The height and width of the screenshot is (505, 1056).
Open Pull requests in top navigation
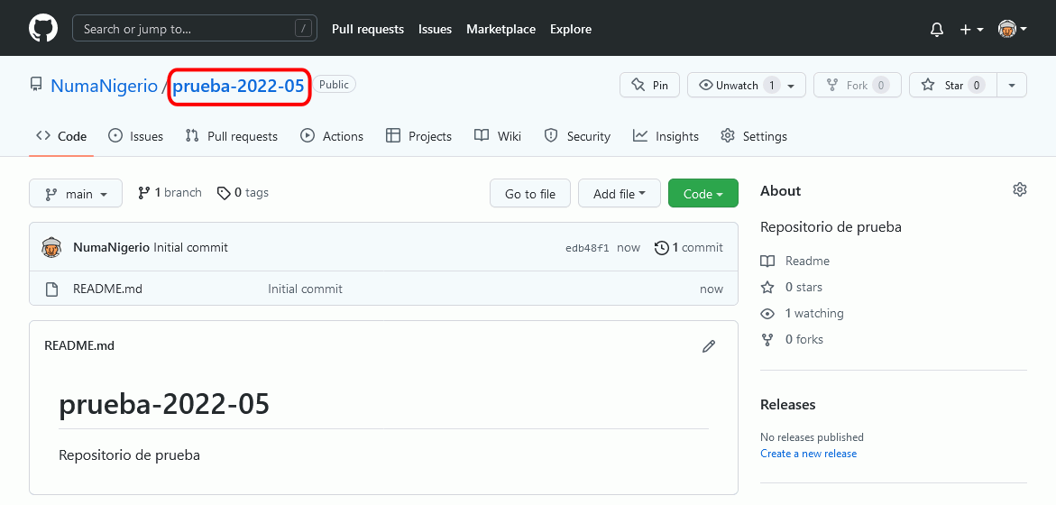[x=368, y=29]
